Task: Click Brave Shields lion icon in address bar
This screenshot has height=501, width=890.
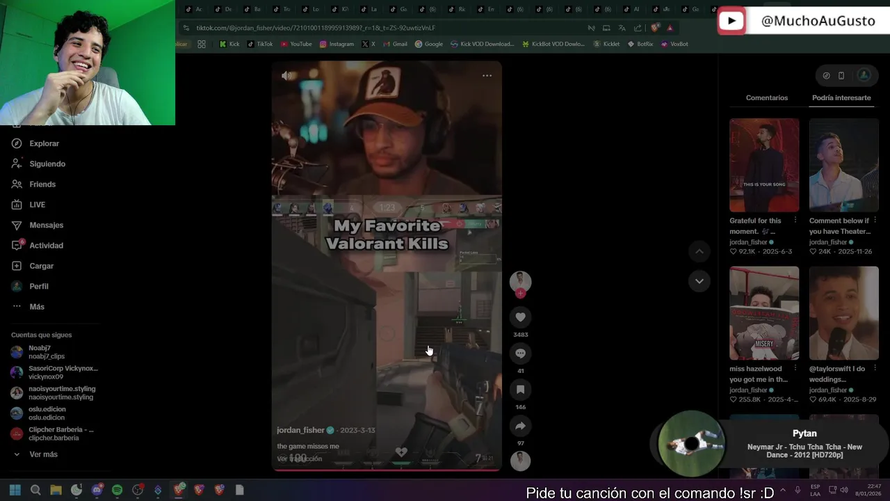Action: 655,28
